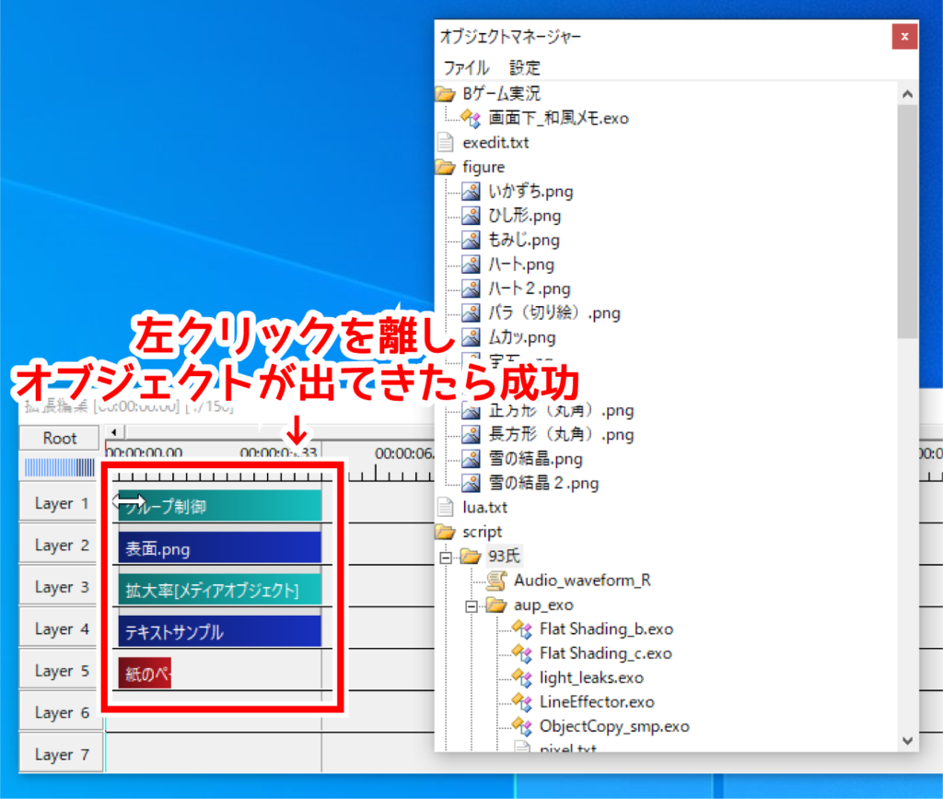943x799 pixels.
Task: Toggle visibility of Layer 7
Action: coord(60,754)
